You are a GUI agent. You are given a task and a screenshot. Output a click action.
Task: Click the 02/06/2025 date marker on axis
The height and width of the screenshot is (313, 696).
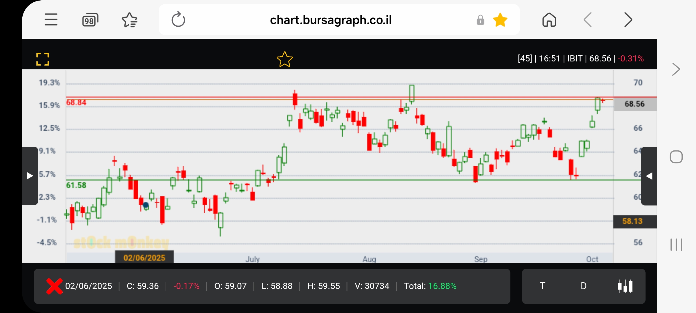tap(144, 257)
